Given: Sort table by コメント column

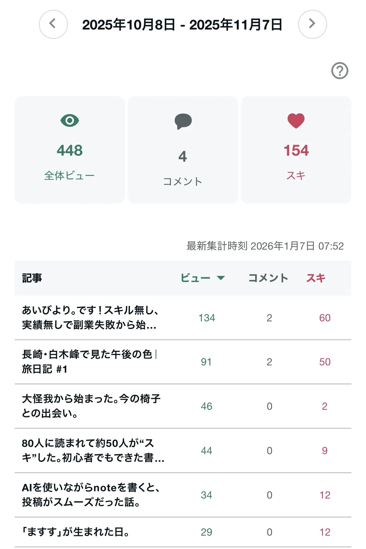Looking at the screenshot, I should pos(268,278).
